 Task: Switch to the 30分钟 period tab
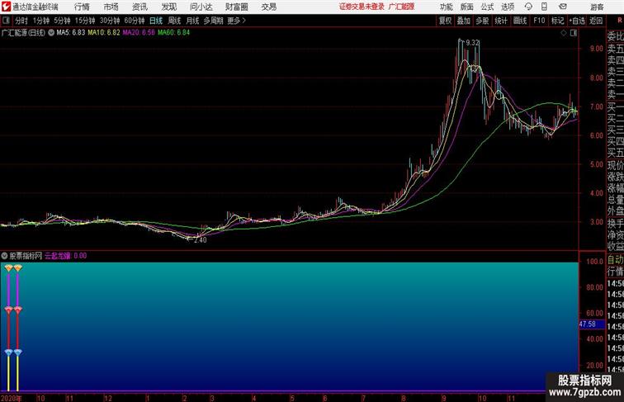[x=110, y=21]
